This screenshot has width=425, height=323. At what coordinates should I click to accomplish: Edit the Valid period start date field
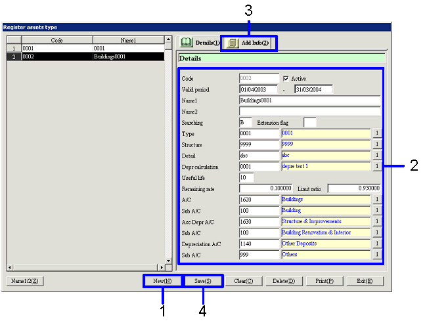[x=259, y=89]
